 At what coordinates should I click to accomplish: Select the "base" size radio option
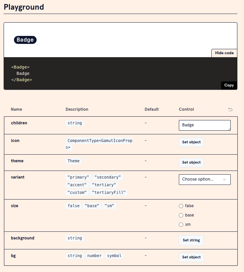[x=181, y=215]
